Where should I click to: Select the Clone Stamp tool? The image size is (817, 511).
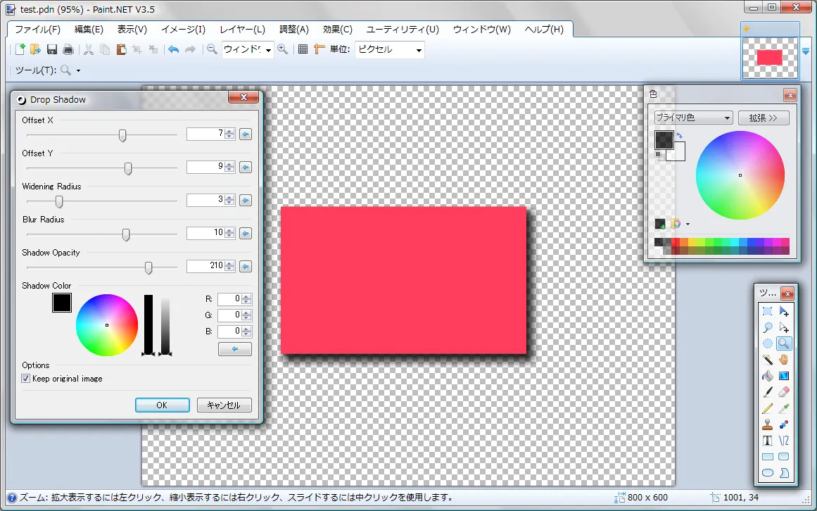pos(768,424)
